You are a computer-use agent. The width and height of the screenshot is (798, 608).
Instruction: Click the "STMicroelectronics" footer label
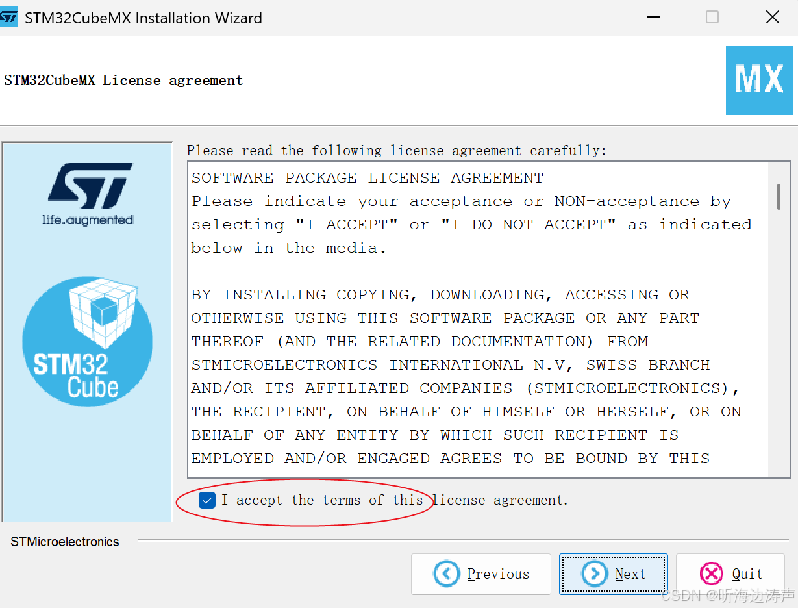[65, 542]
